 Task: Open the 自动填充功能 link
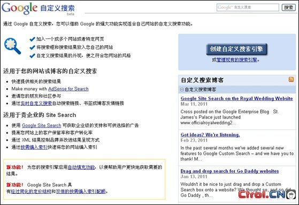coord(81,167)
